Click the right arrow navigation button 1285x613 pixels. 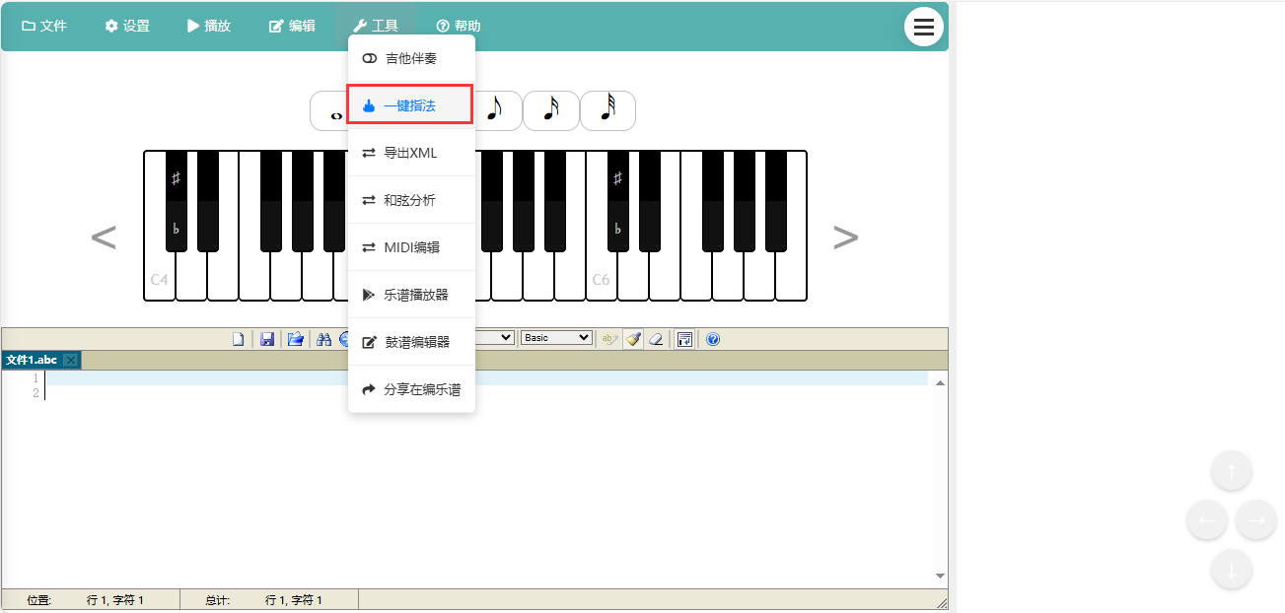click(x=1256, y=519)
